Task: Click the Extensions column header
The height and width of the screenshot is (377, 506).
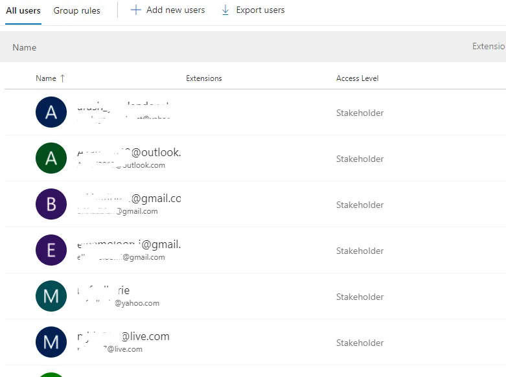Action: (x=204, y=78)
